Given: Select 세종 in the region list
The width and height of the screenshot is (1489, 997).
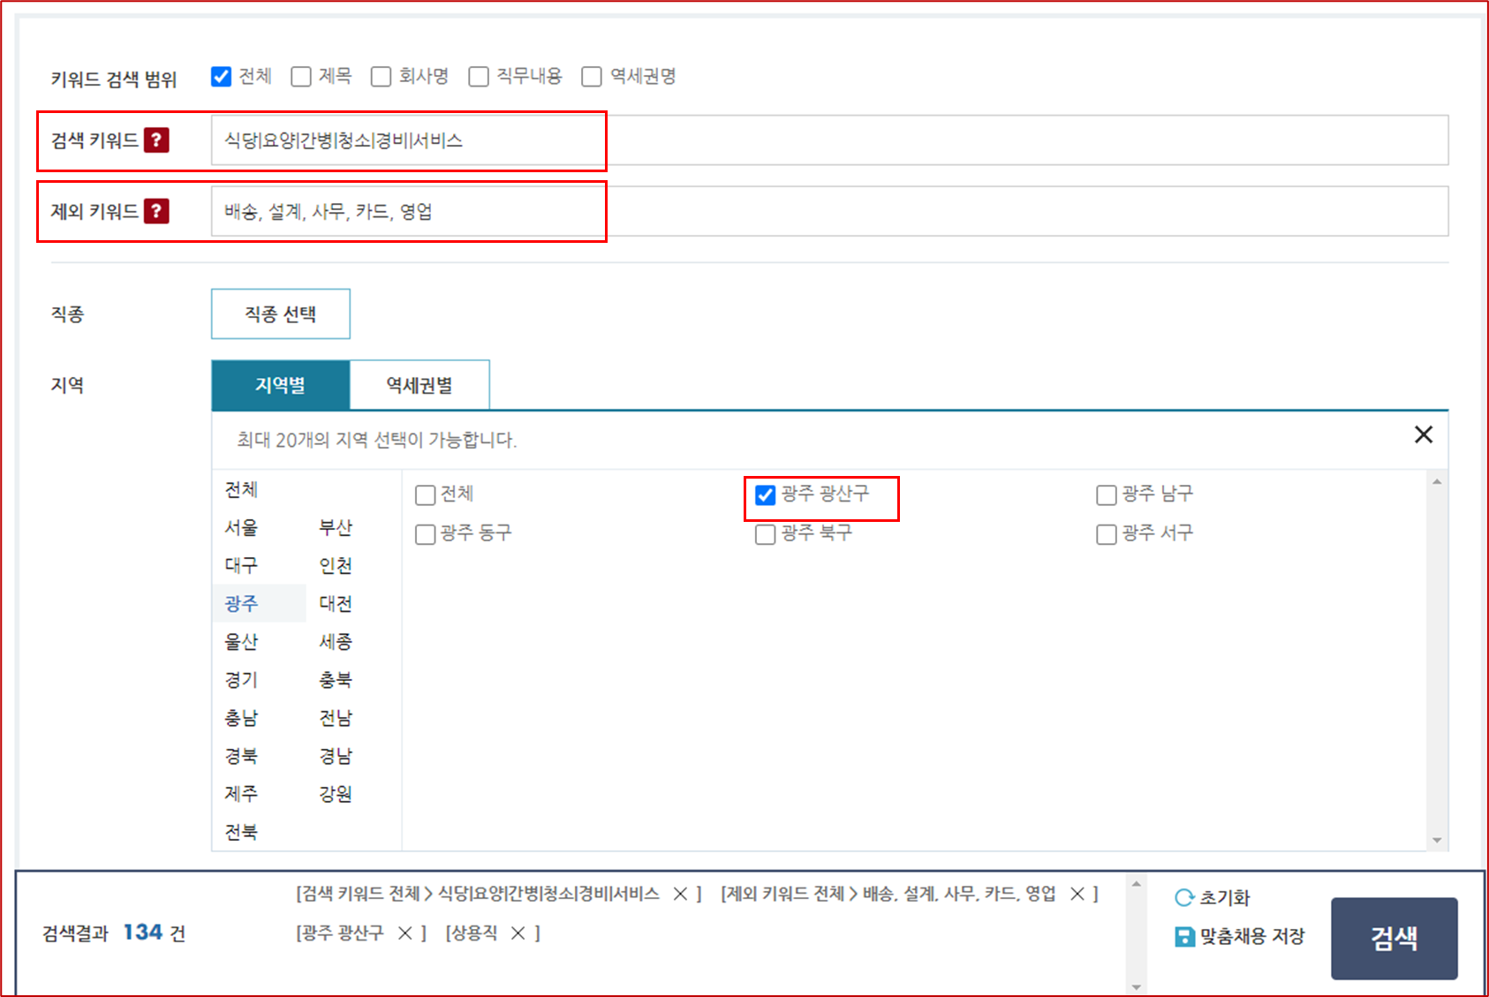Looking at the screenshot, I should pyautogui.click(x=336, y=641).
